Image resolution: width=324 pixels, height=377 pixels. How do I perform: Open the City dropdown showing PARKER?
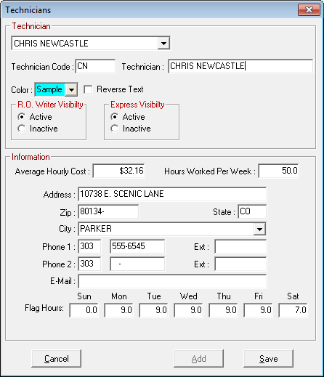(259, 229)
